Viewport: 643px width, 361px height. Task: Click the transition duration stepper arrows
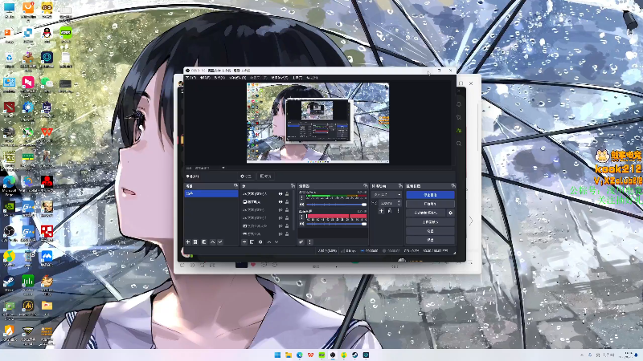[399, 203]
